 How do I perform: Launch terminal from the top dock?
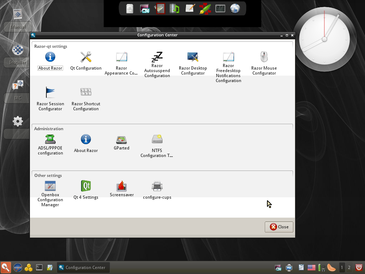click(x=220, y=9)
